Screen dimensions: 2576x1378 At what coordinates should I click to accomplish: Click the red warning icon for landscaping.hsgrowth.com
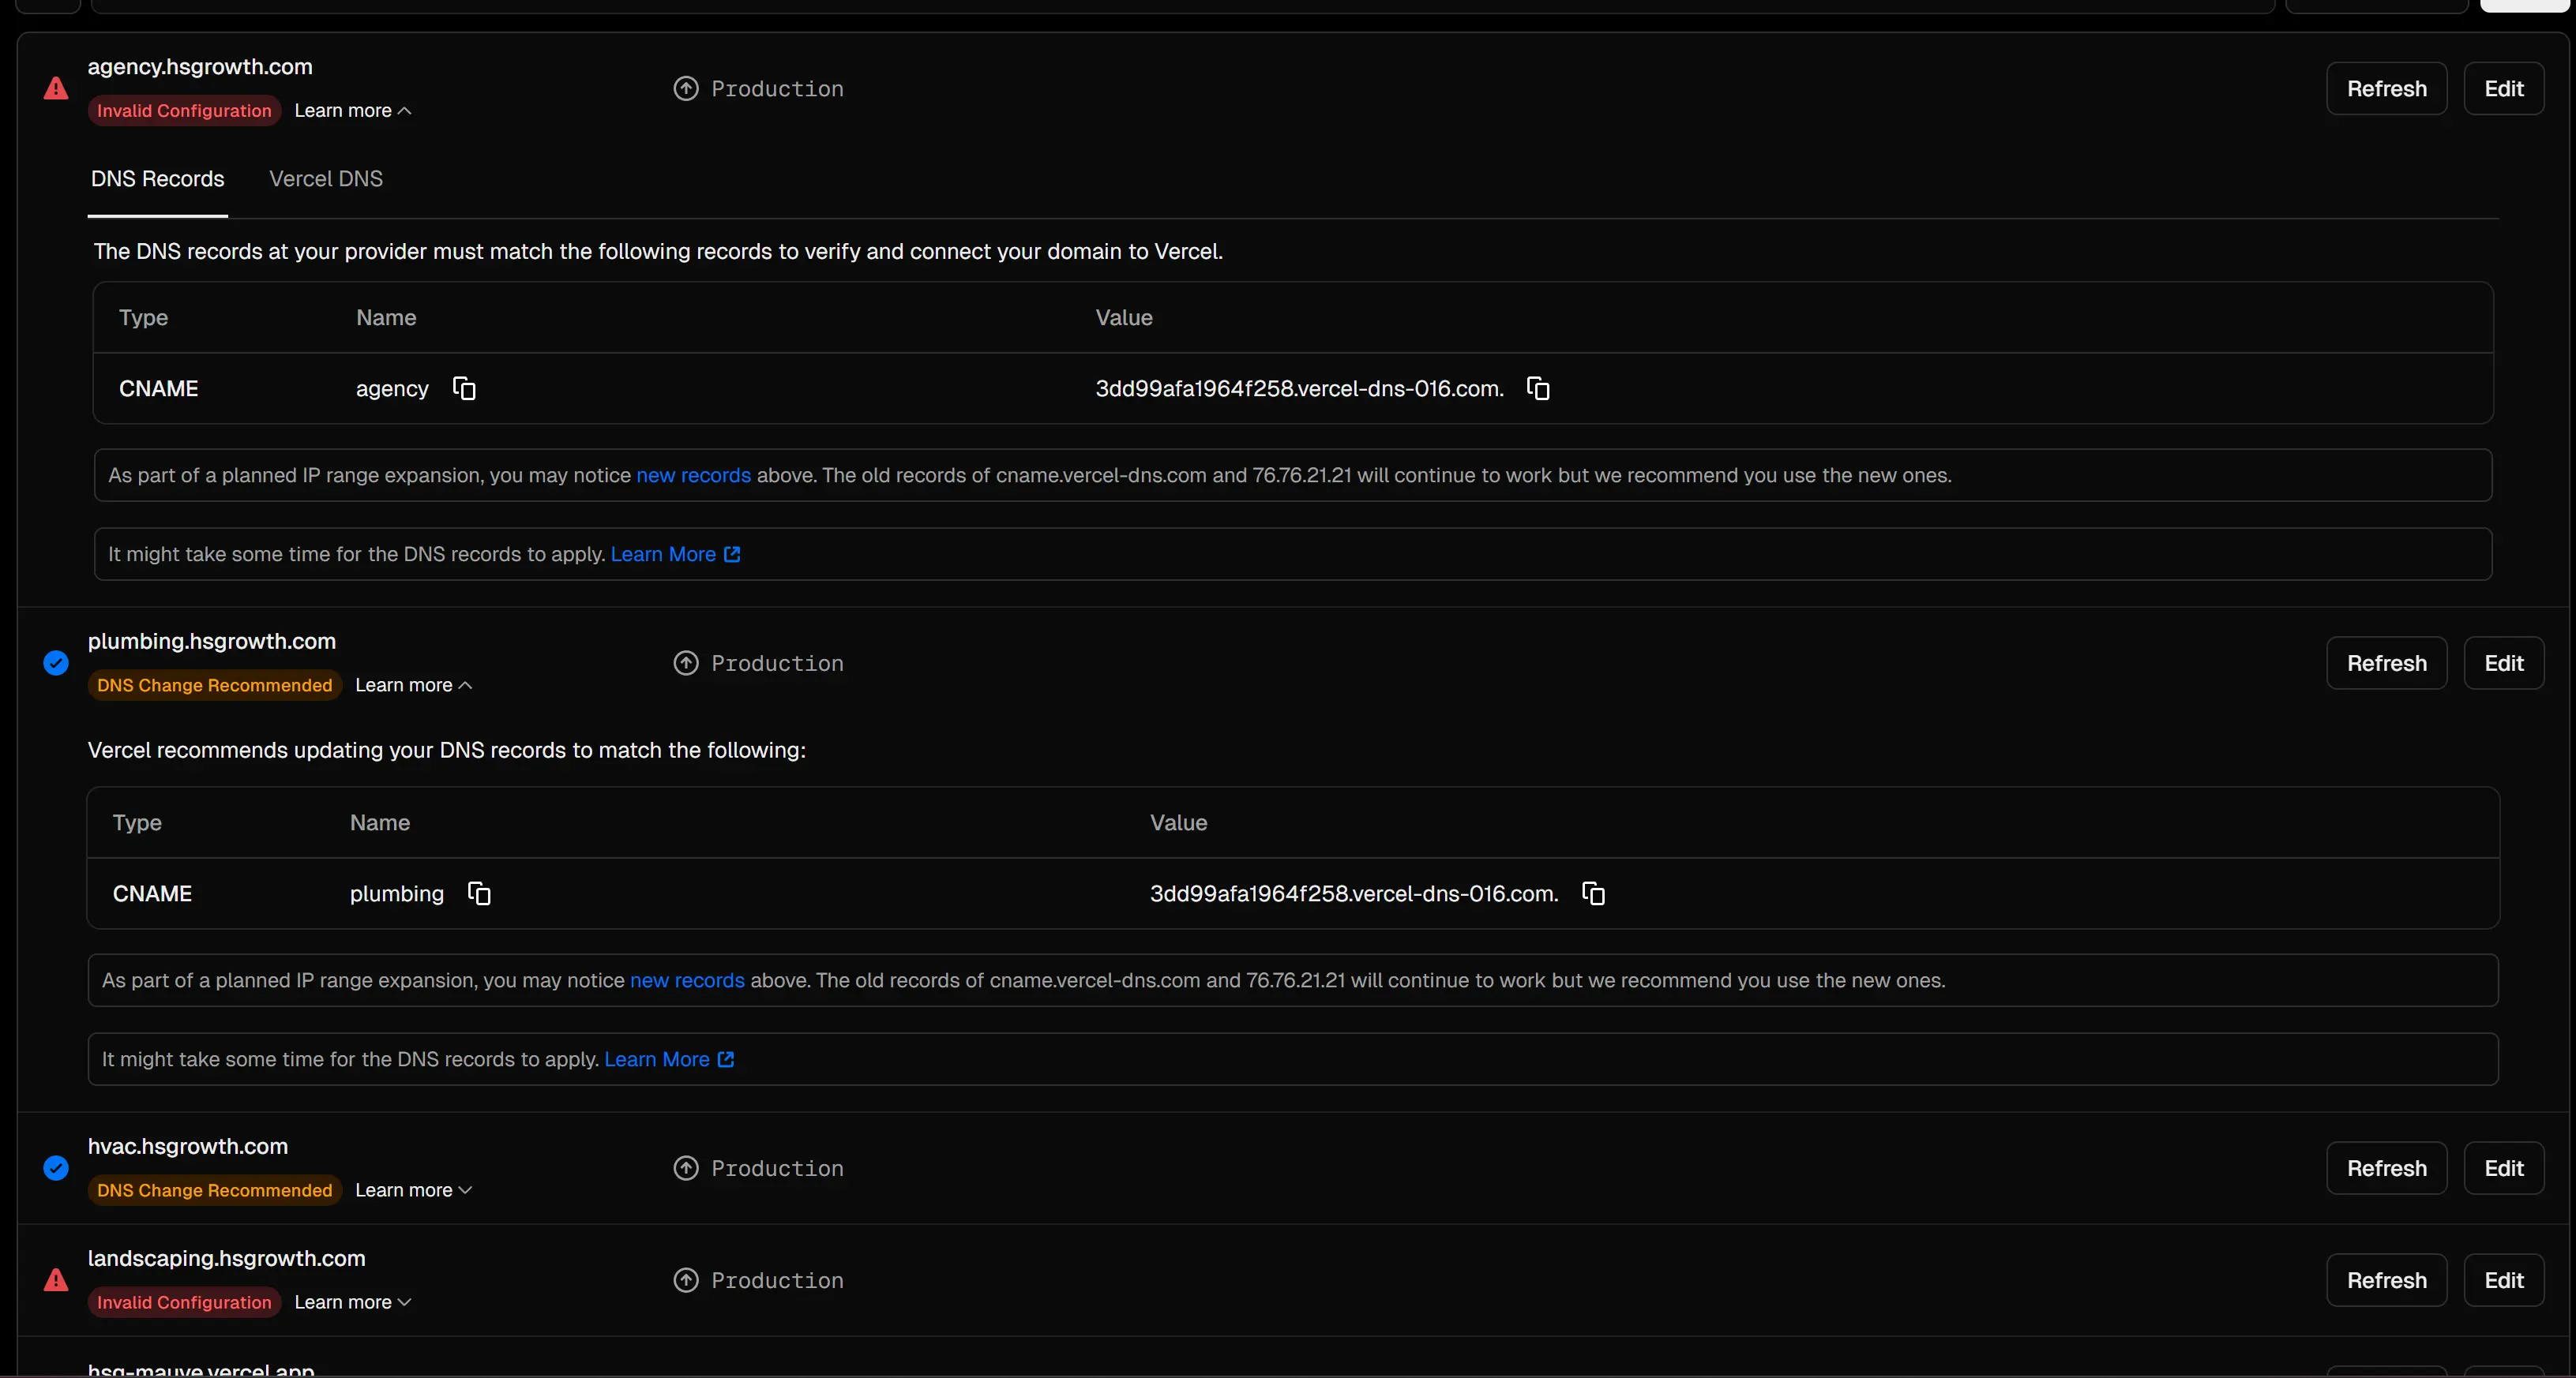tap(56, 1280)
